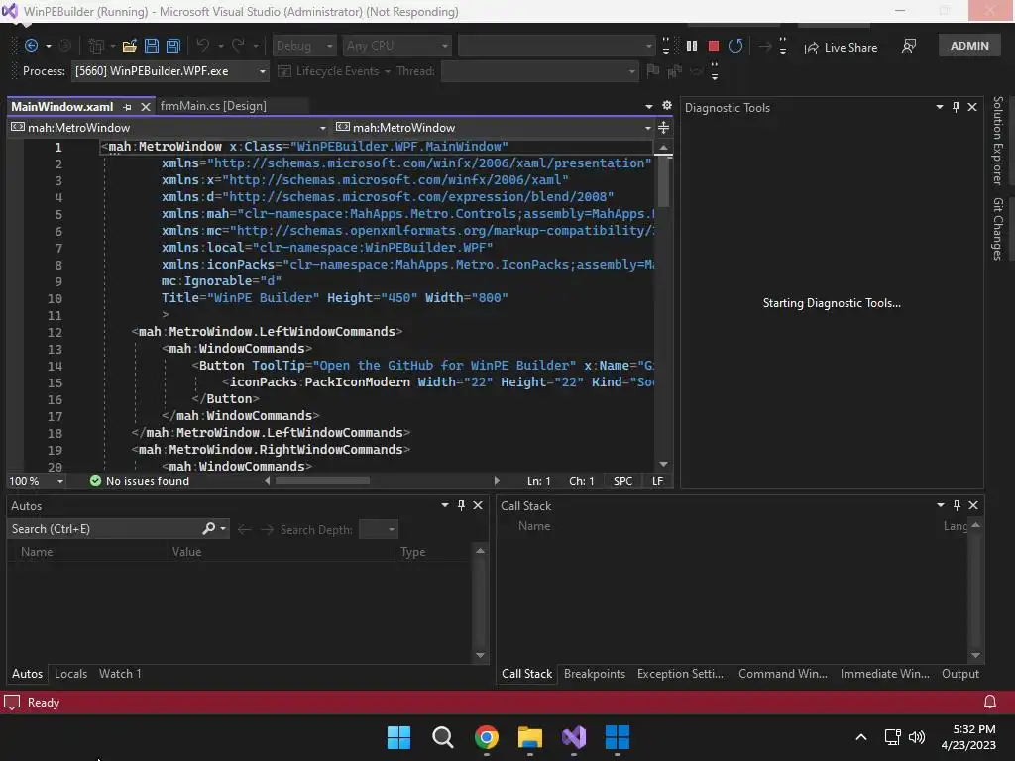Screen dimensions: 1015x761
Task: Switch to the Immediate Window tab
Action: 884,674
